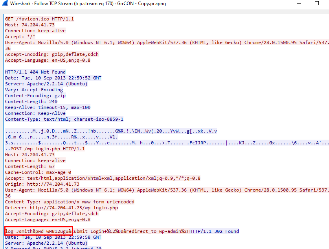Click the first 'Server: Apache/2.2.14 (Ubuntu)' line
The image size is (329, 249).
pyautogui.click(x=46, y=84)
